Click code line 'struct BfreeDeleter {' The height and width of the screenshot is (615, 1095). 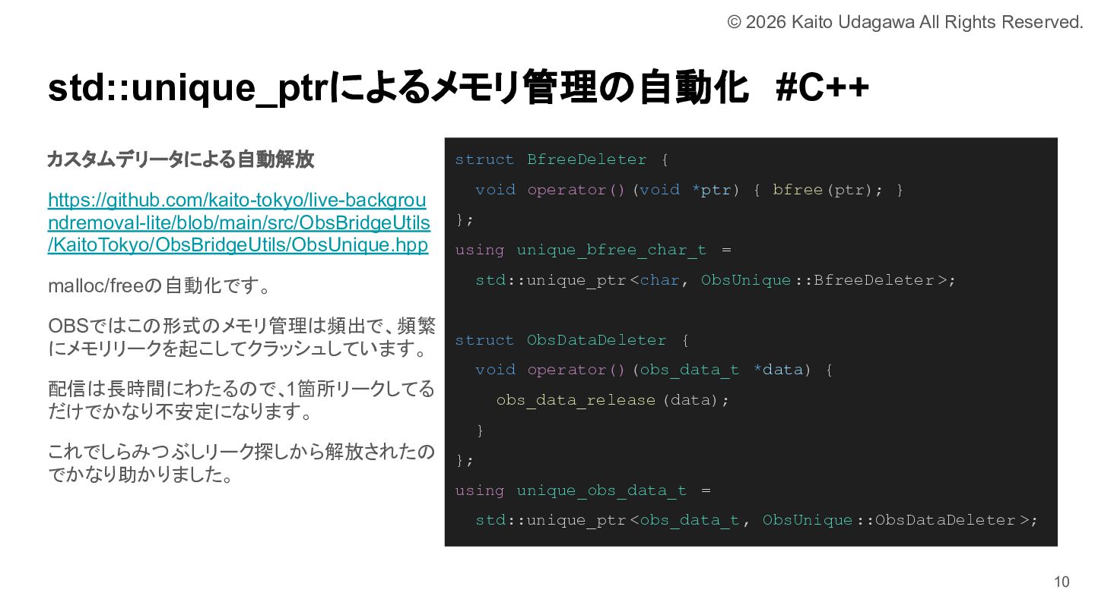click(x=561, y=159)
